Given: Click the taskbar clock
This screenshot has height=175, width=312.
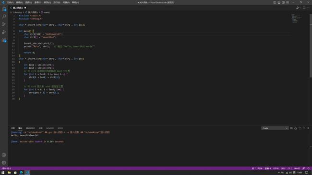Looking at the screenshot, I should tap(300, 173).
